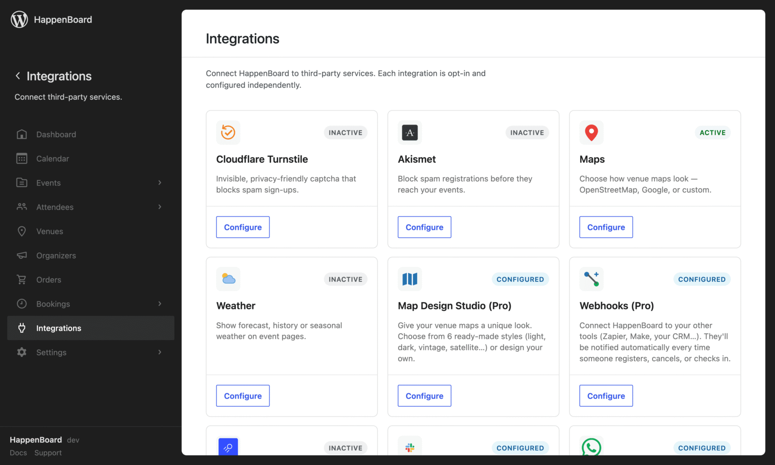
Task: Expand the Events submenu chevron
Action: coord(160,183)
